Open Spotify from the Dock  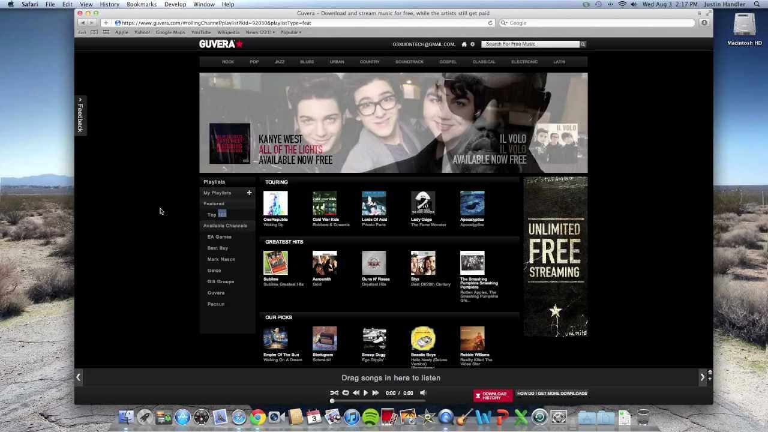coord(370,417)
